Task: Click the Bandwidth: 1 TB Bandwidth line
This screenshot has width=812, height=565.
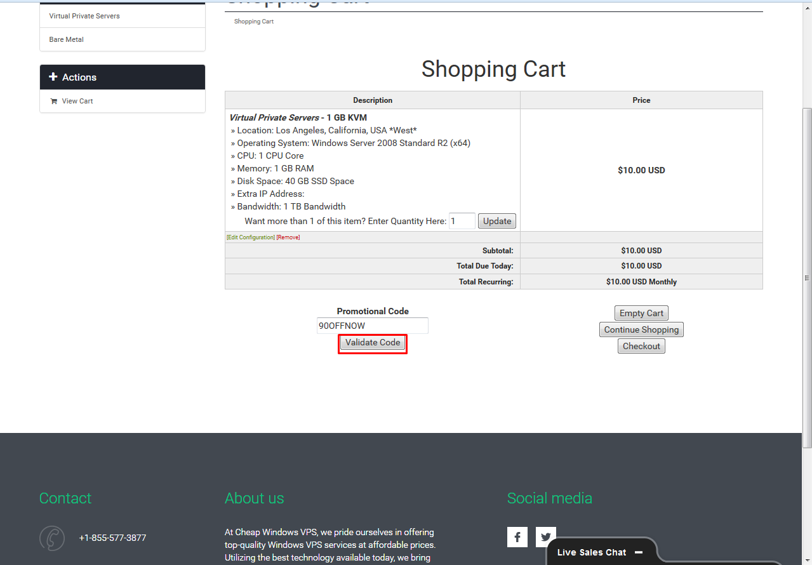Action: (288, 206)
